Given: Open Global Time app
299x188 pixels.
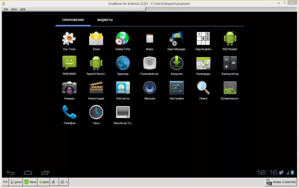Looking at the screenshot, I should [123, 39].
